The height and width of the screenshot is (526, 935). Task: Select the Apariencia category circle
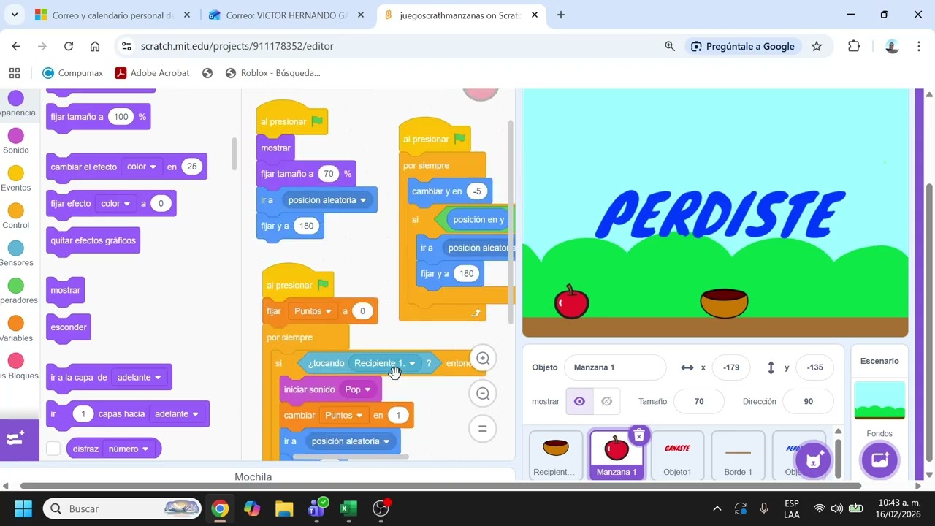(15, 98)
